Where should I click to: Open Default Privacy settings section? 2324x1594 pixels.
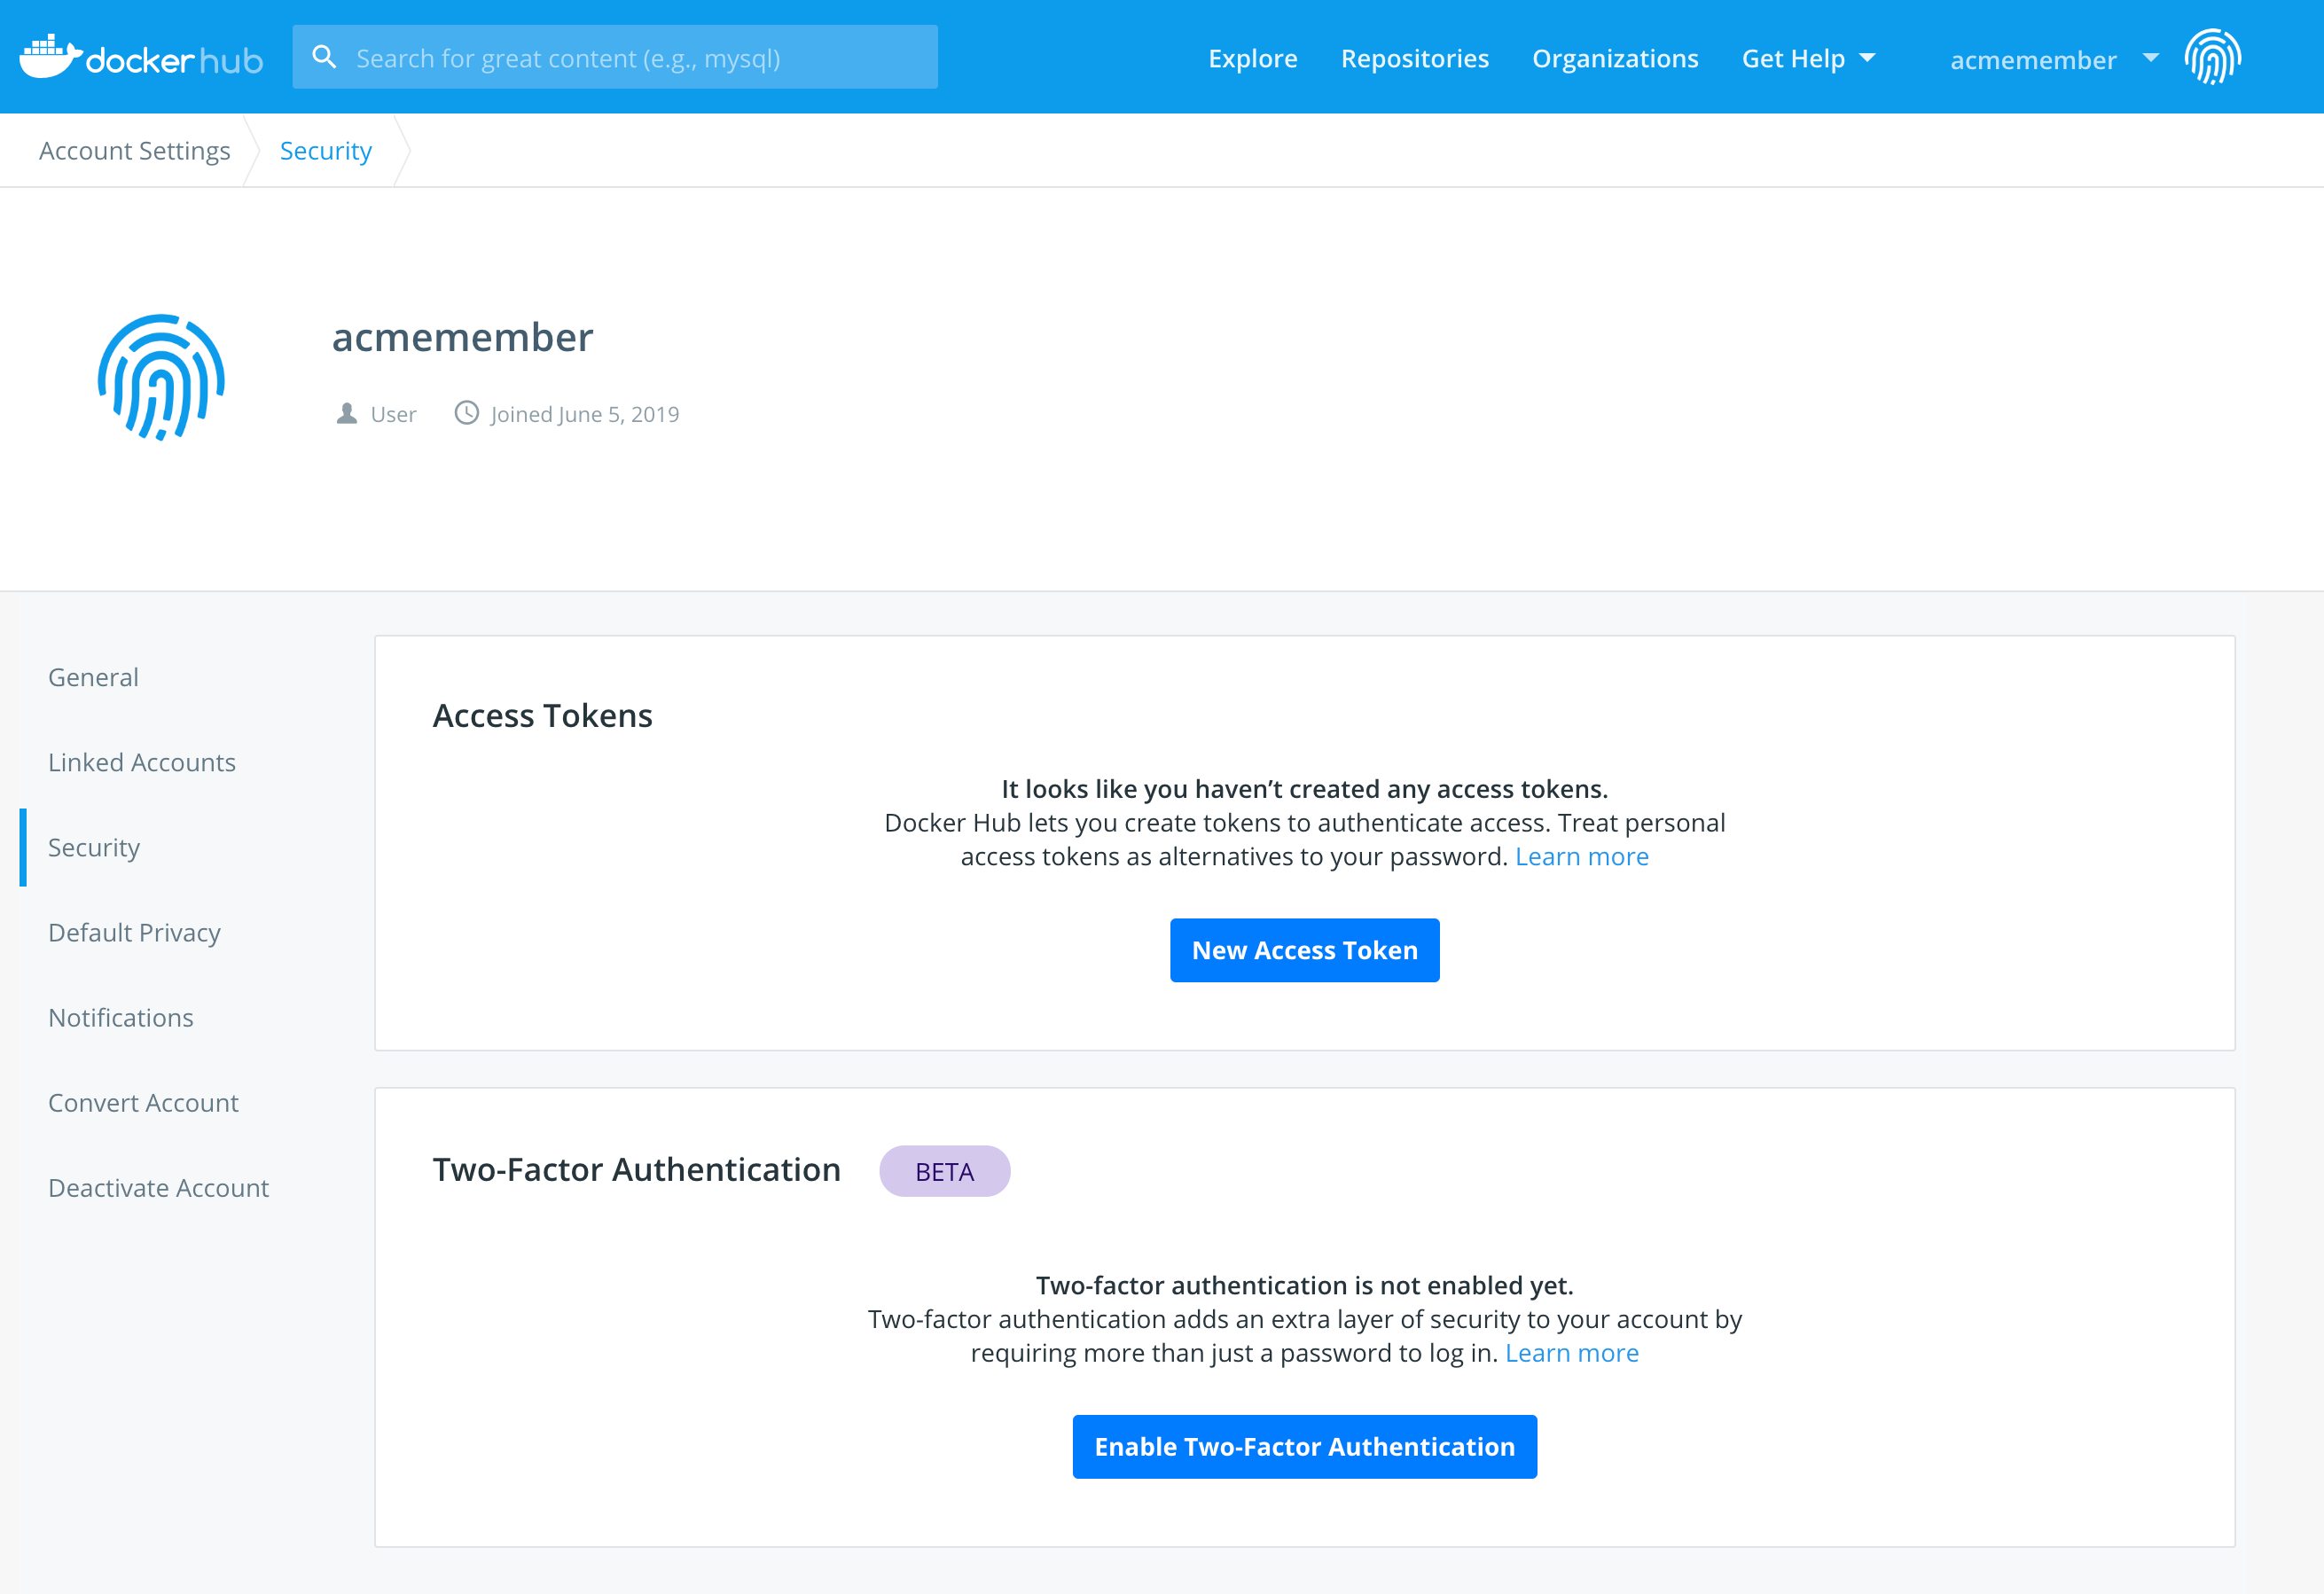coord(135,932)
